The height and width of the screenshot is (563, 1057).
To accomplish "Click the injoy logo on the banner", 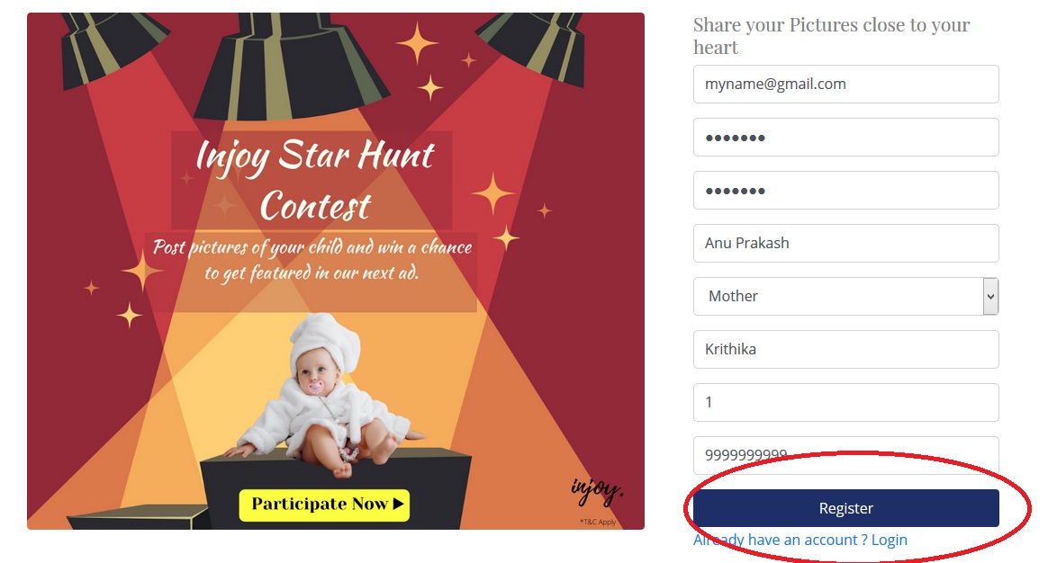I will [596, 491].
